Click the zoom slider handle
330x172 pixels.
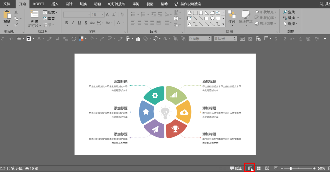tap(291, 168)
